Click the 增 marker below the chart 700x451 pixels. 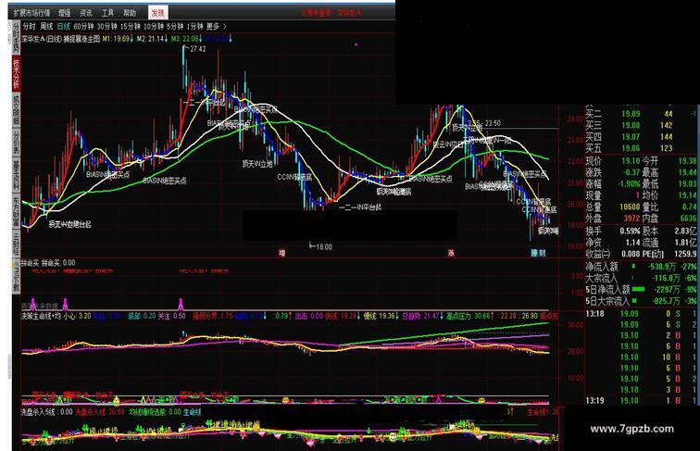click(x=282, y=253)
